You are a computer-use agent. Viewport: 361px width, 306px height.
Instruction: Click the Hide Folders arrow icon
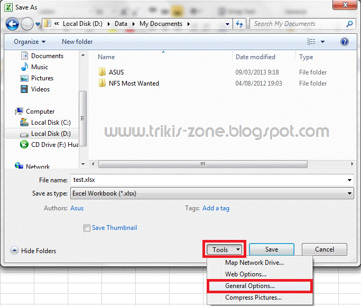pyautogui.click(x=14, y=251)
